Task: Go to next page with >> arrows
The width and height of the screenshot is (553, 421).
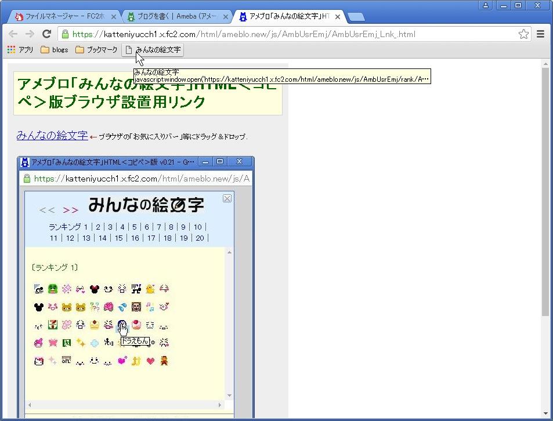Action: pyautogui.click(x=70, y=210)
